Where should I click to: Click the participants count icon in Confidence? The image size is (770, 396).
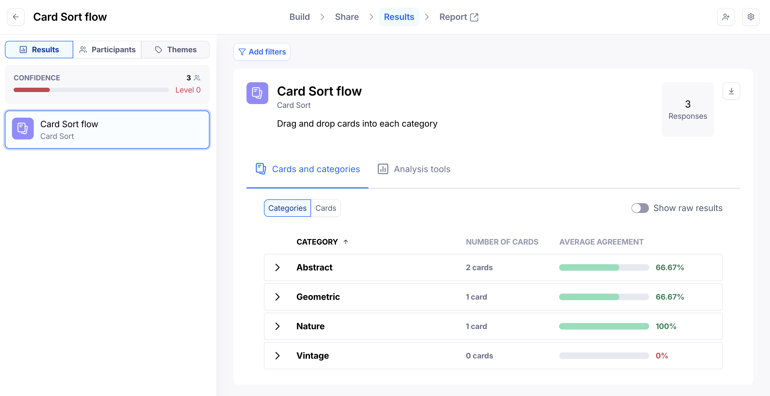click(197, 78)
